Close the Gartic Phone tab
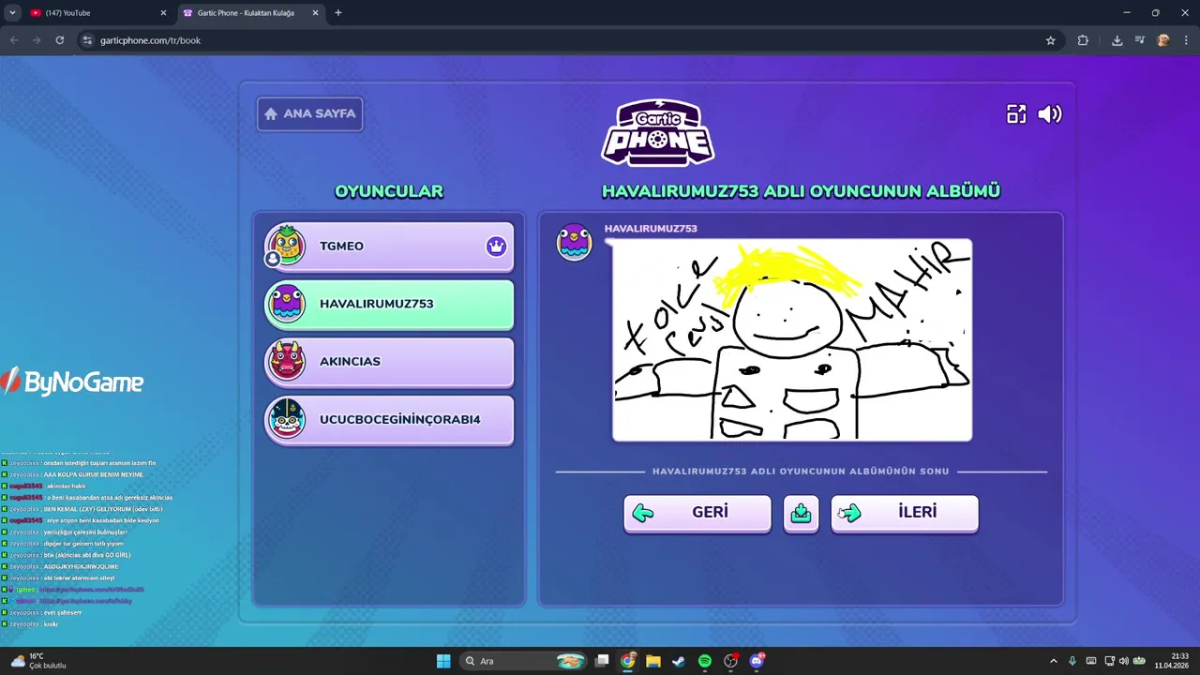Image resolution: width=1200 pixels, height=675 pixels. (x=315, y=13)
